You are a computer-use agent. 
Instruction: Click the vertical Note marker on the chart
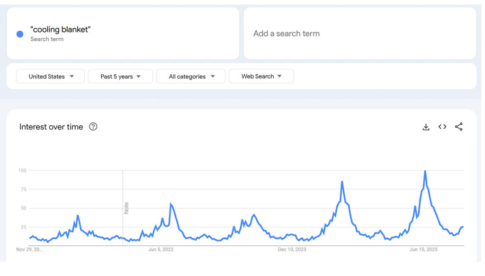pos(126,208)
